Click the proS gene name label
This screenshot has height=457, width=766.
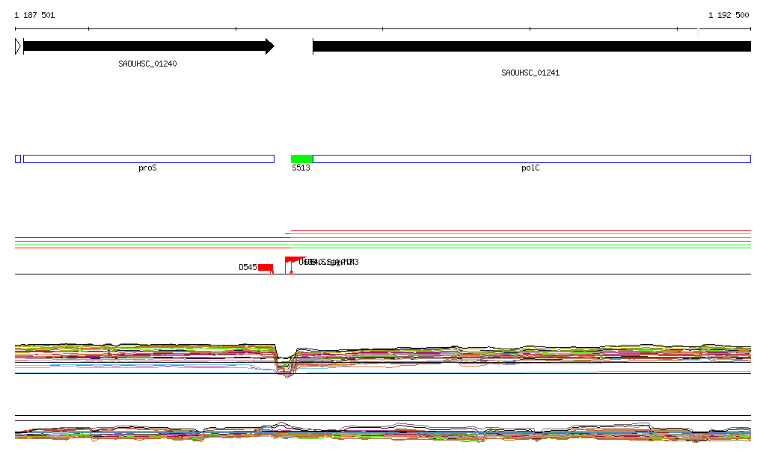[x=147, y=168]
